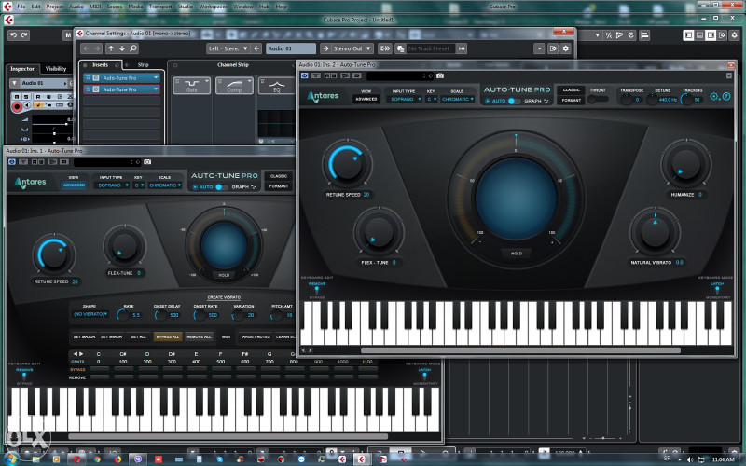Screen dimensions: 746x466
Task: Click the Record Enable button in the Inspector
Action: [x=17, y=106]
